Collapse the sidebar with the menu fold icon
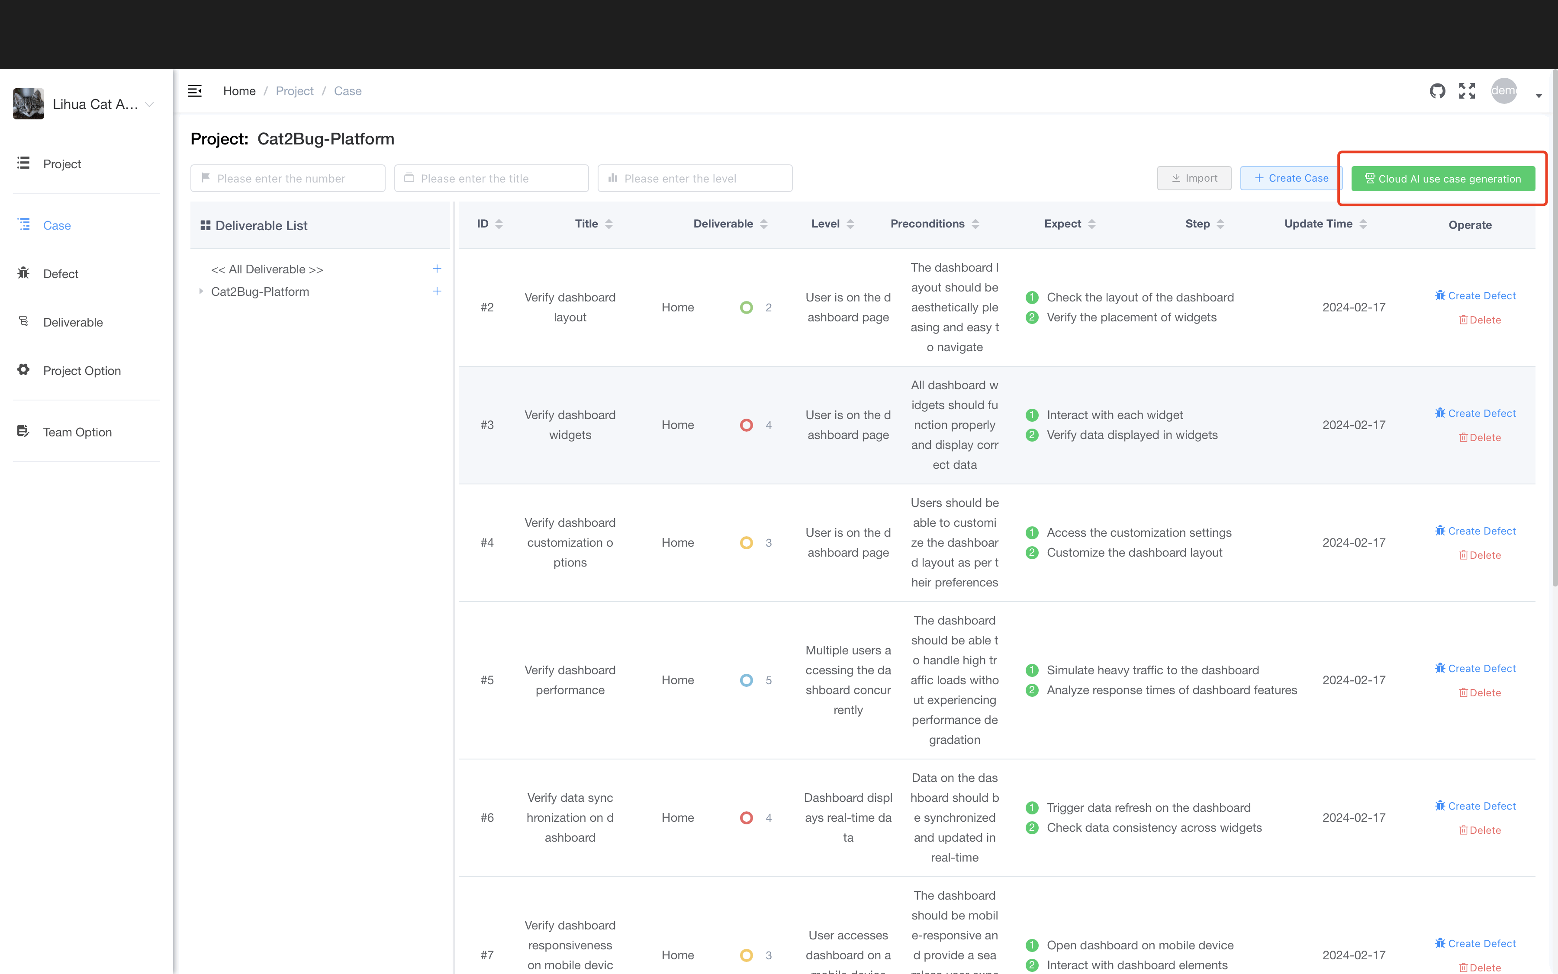Screen dimensions: 1558x974 click(195, 91)
